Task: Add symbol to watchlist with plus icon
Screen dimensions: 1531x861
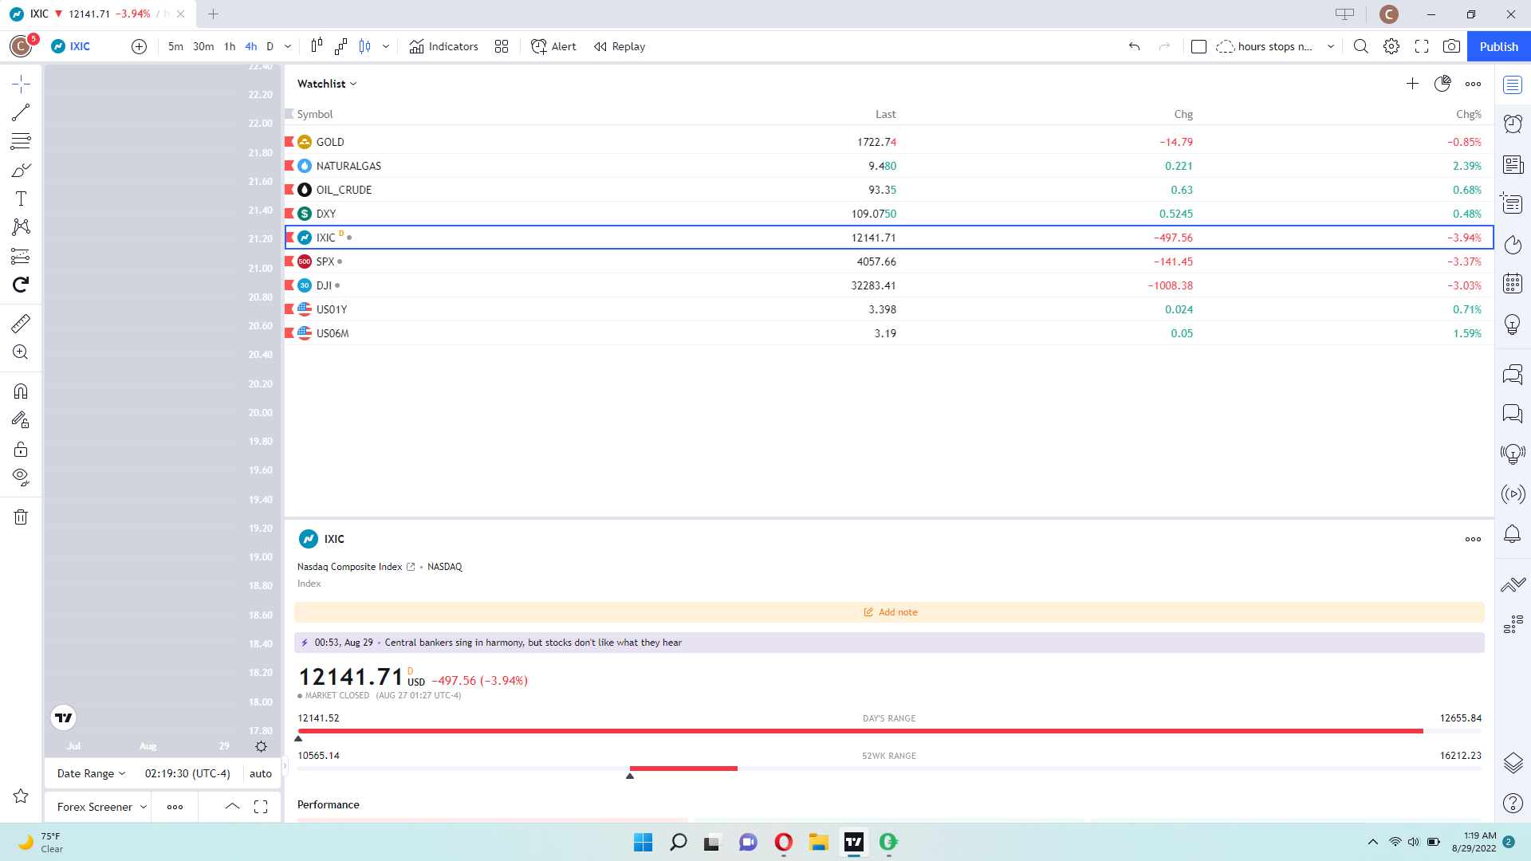Action: pyautogui.click(x=1412, y=84)
